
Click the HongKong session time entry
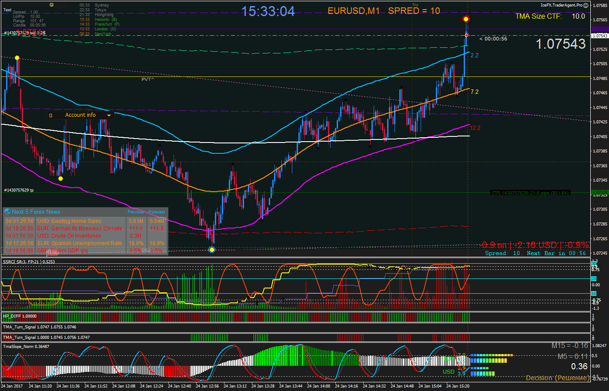pos(97,15)
